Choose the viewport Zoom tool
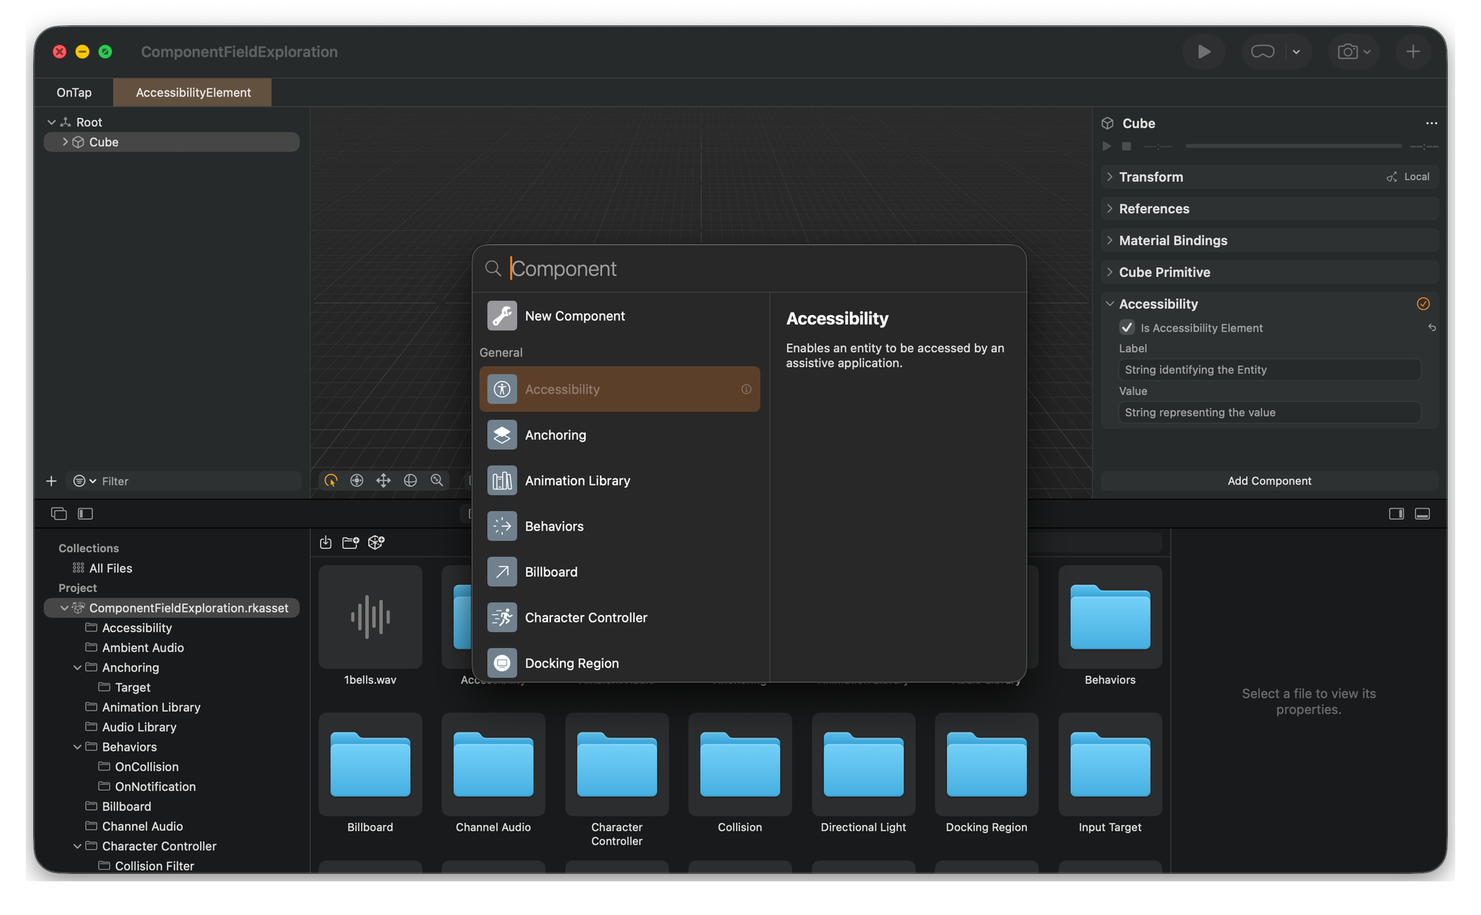The height and width of the screenshot is (915, 1481). (436, 480)
